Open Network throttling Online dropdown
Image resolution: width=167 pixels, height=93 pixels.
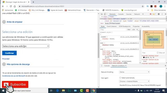pos(134,72)
